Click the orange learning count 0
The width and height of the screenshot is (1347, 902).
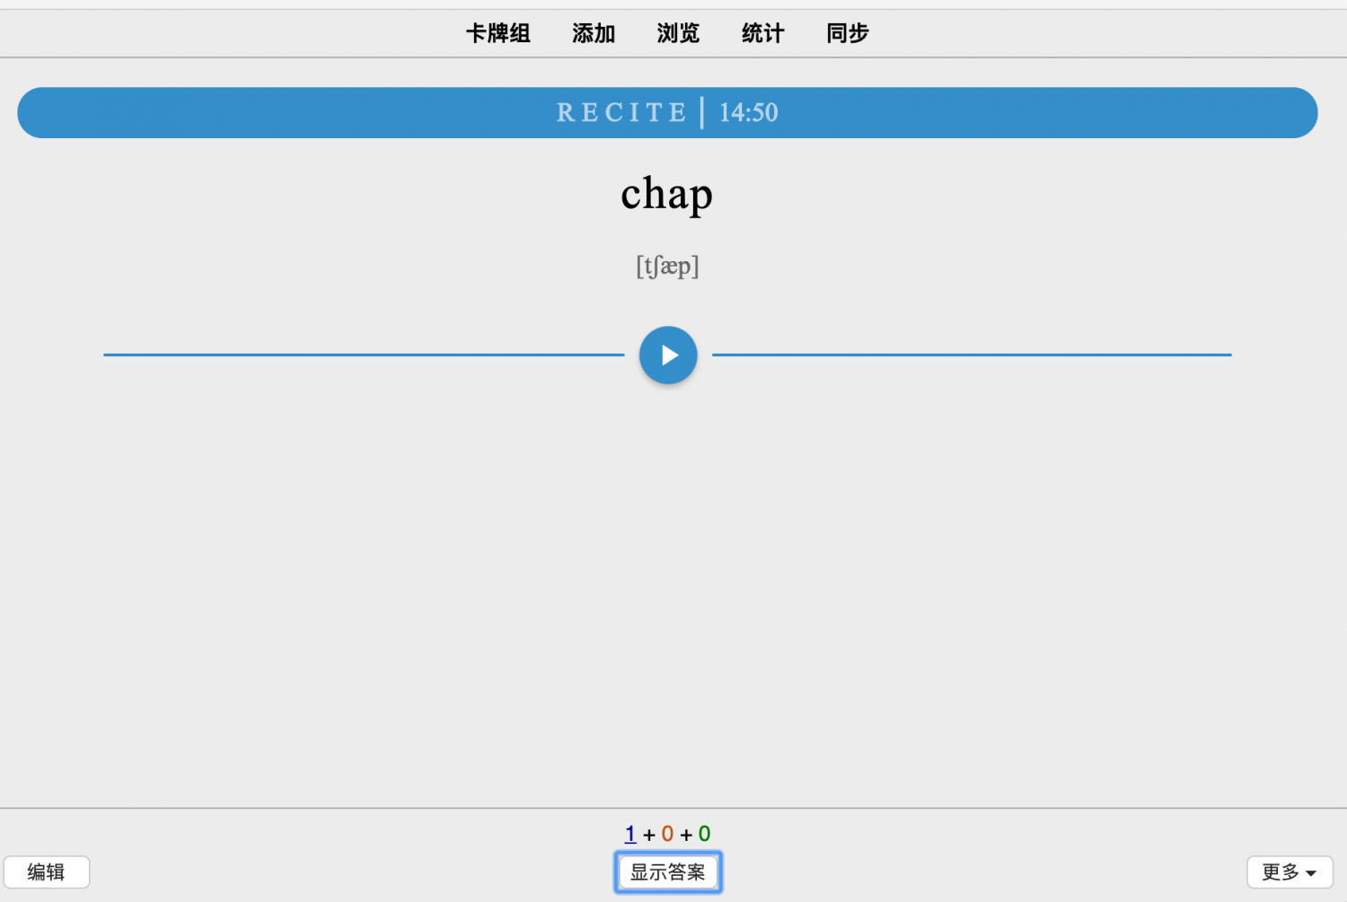pos(667,834)
